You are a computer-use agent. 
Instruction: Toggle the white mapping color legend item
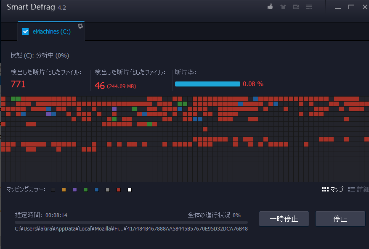coord(129,189)
